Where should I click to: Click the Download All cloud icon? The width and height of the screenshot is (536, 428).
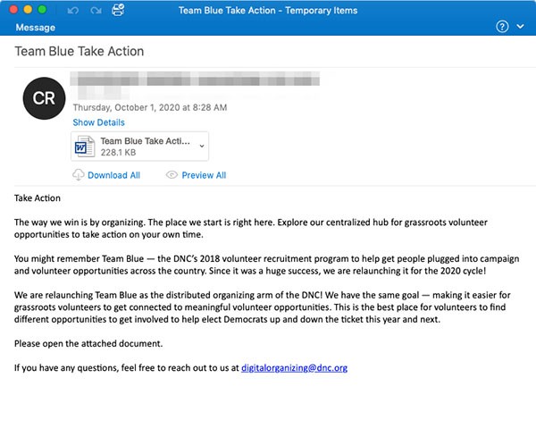(x=79, y=175)
